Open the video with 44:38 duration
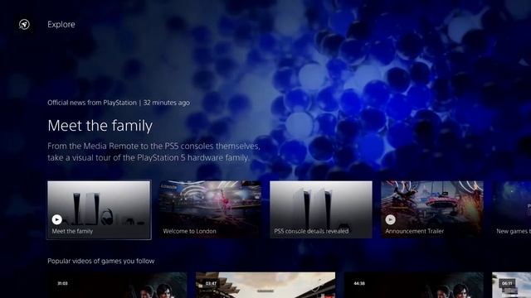 414,285
